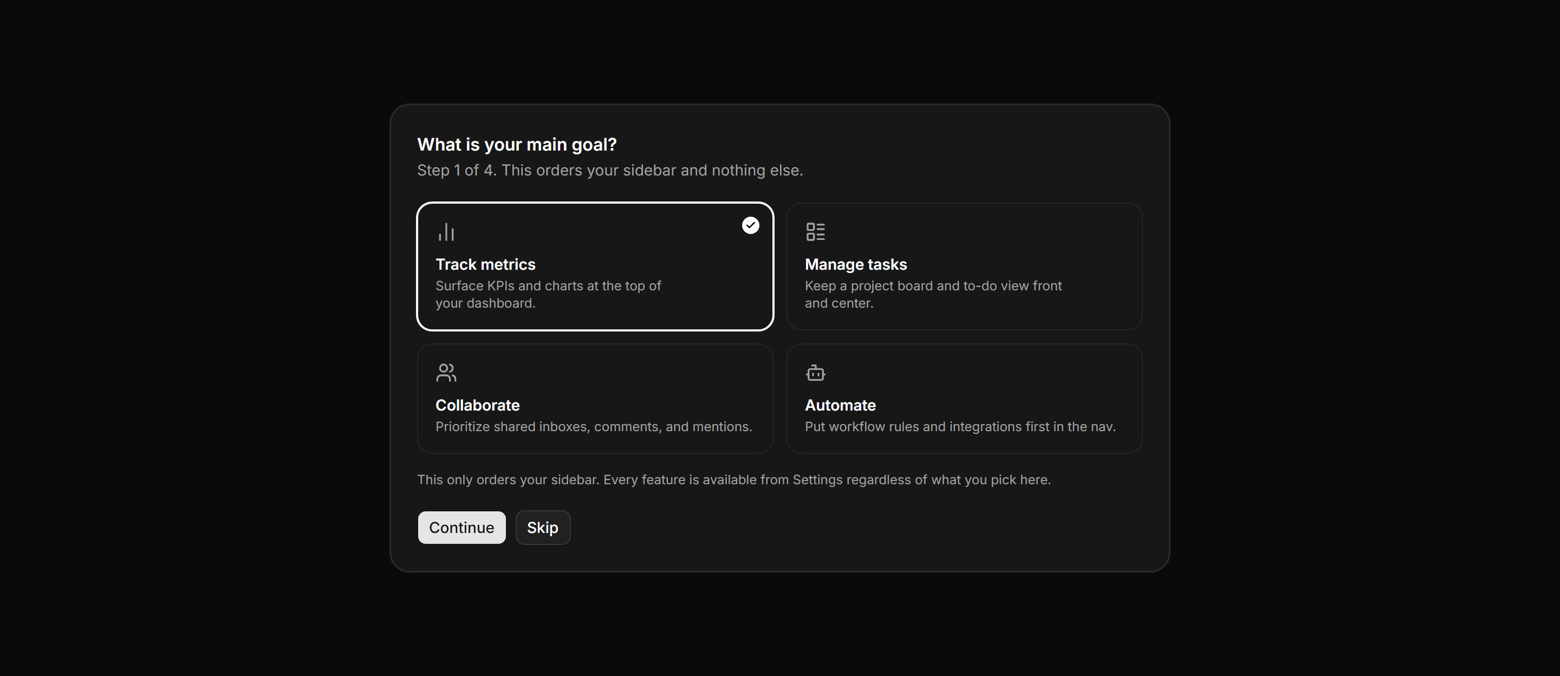Click 'Put workflow rules and integrations' description

[x=960, y=426]
